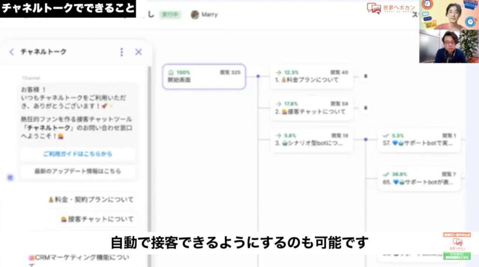Expand branch next to 料金プランについて node

tap(365, 76)
